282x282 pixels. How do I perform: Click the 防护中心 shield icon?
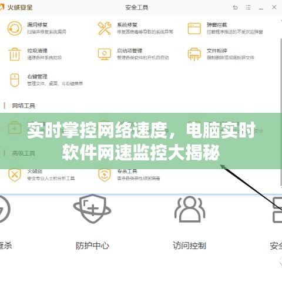[92, 209]
